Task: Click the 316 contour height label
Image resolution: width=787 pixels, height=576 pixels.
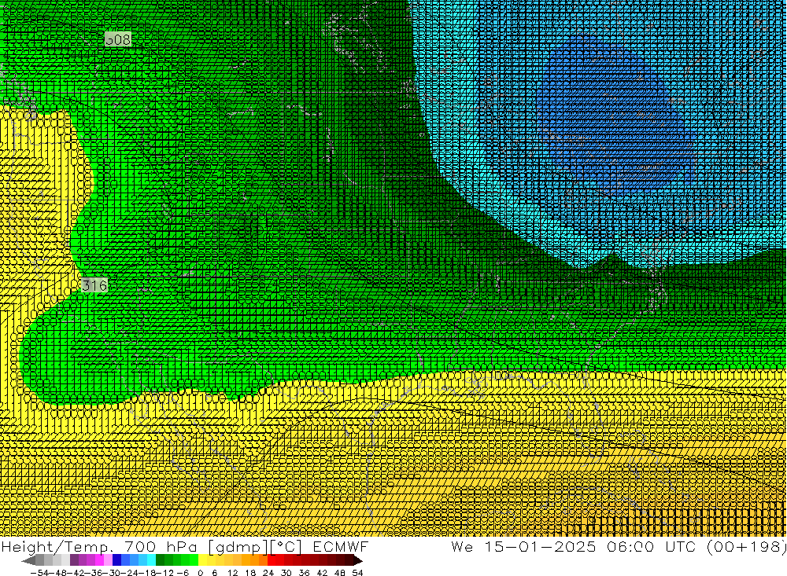Action: click(x=94, y=285)
